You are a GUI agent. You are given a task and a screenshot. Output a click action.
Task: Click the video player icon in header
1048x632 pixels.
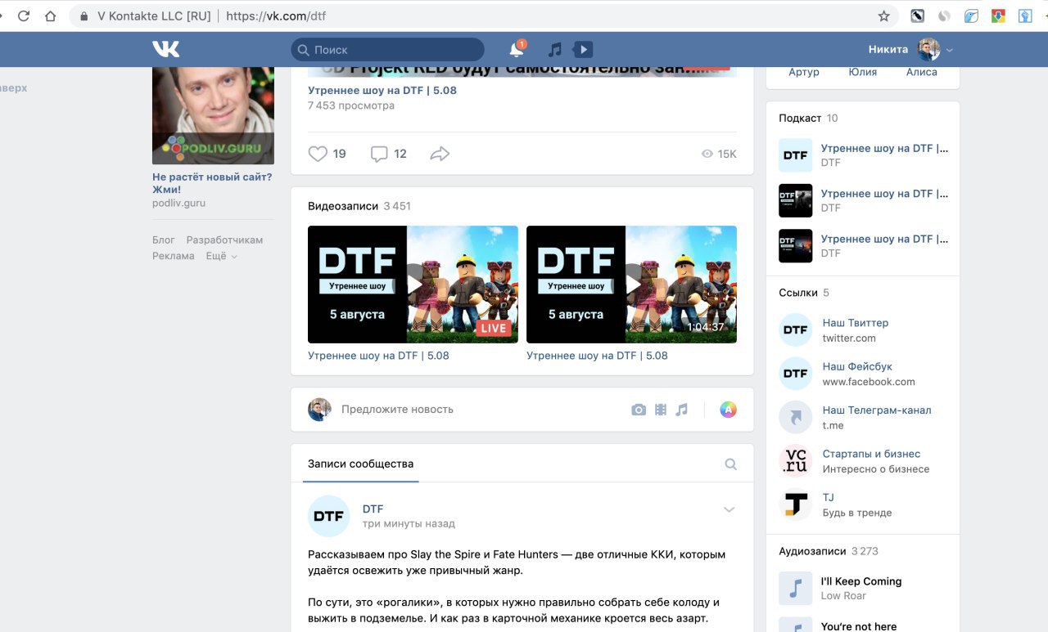582,49
